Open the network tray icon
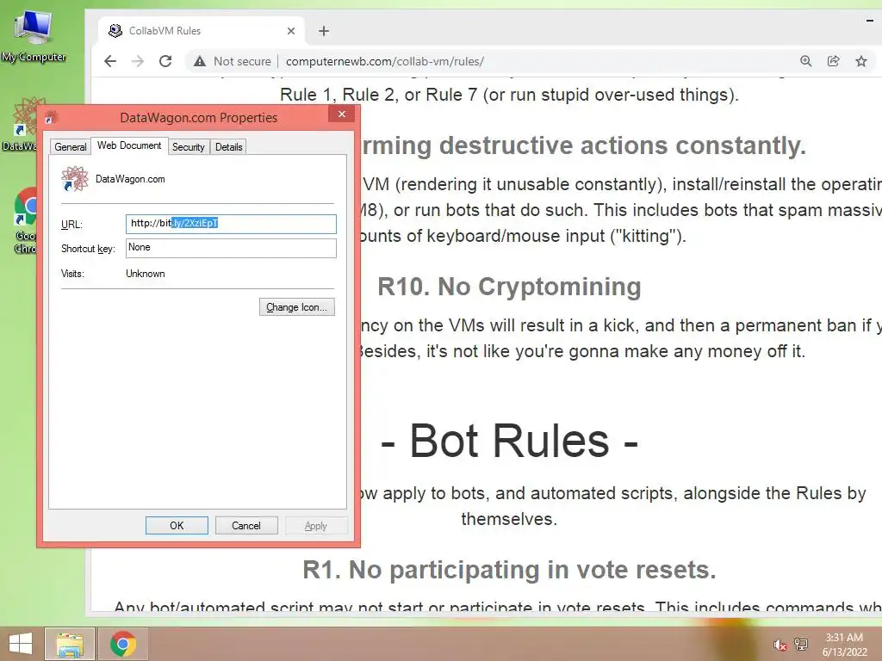882x661 pixels. pyautogui.click(x=801, y=644)
